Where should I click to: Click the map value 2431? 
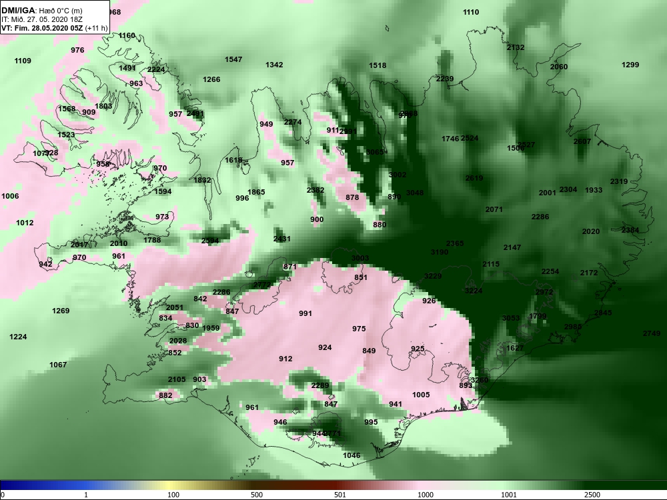pyautogui.click(x=282, y=239)
